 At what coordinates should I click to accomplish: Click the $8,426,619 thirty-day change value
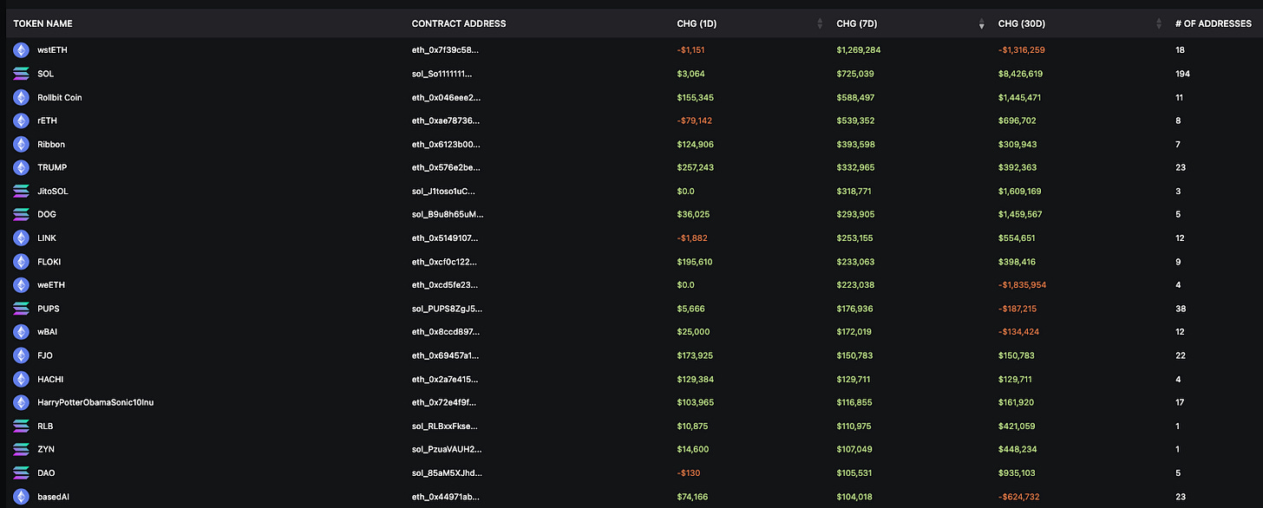pos(1021,74)
